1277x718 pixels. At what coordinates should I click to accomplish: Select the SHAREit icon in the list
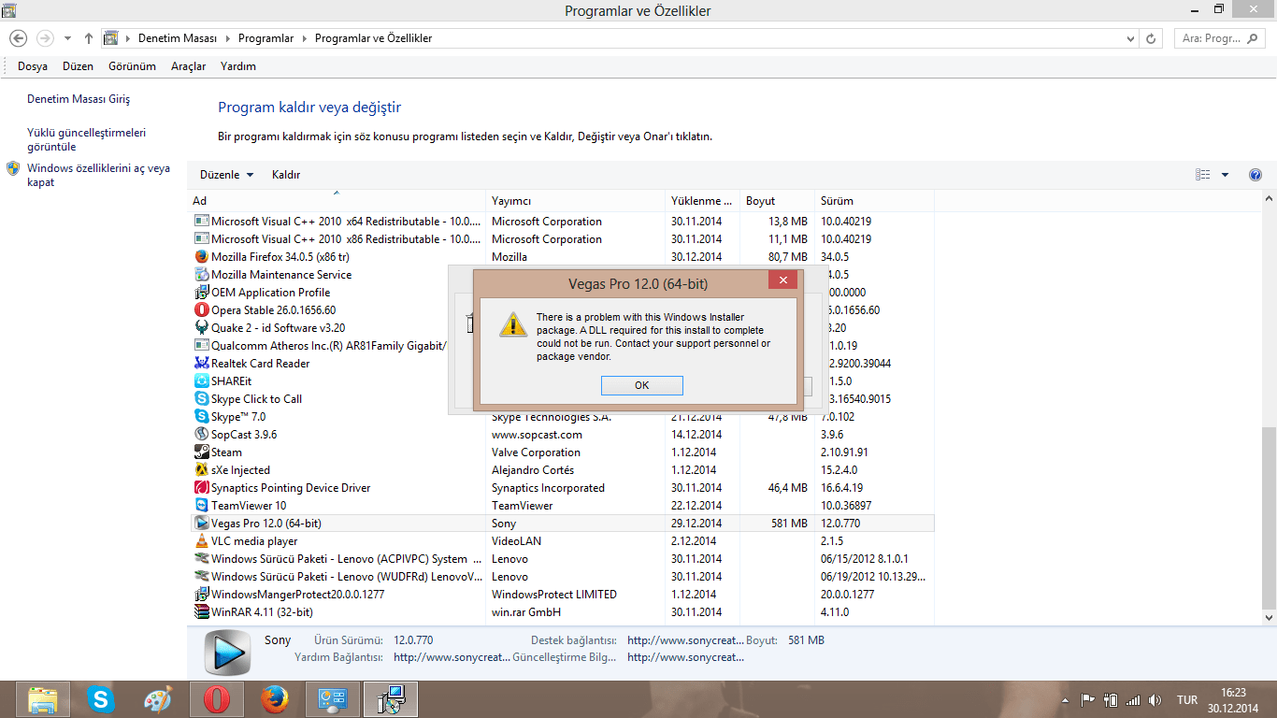[x=201, y=381]
